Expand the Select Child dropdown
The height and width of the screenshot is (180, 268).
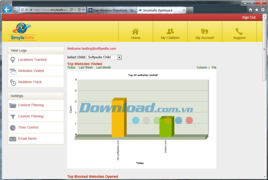pos(119,57)
